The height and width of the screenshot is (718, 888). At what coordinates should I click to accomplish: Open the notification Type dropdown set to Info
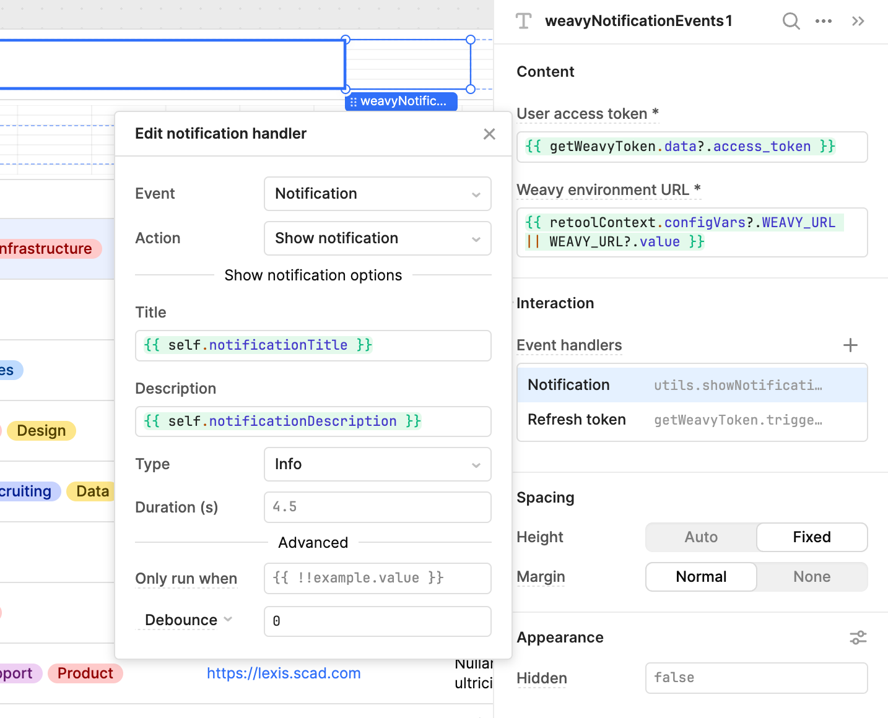pyautogui.click(x=377, y=464)
